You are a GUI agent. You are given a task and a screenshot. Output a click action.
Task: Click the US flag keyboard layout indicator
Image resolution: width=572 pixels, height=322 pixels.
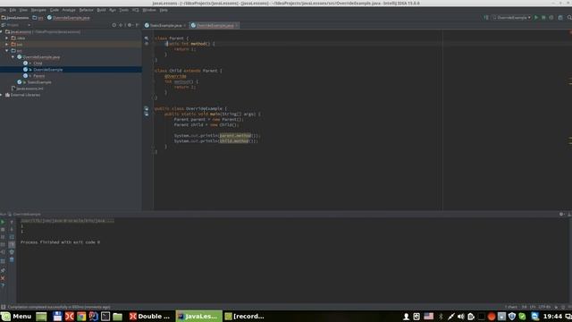coord(429,316)
